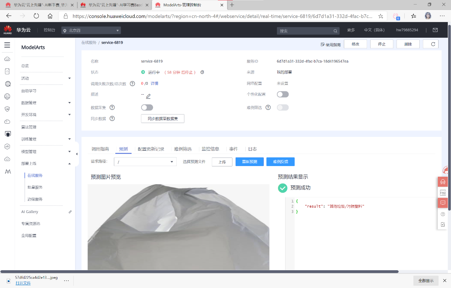
Task: Open the 中文 (简体) language menu
Action: point(374,30)
